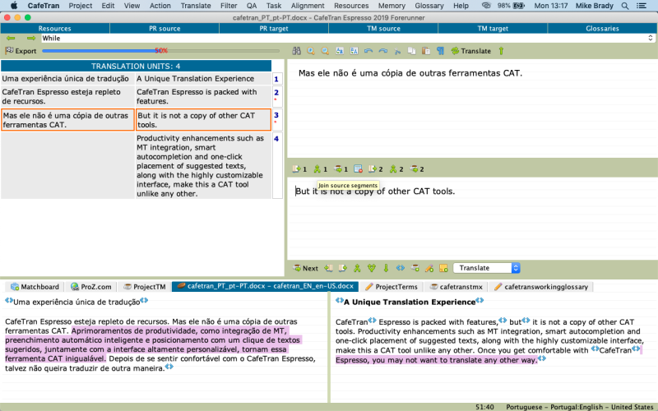Open the PR target tab
This screenshot has width=658, height=411.
tap(274, 29)
